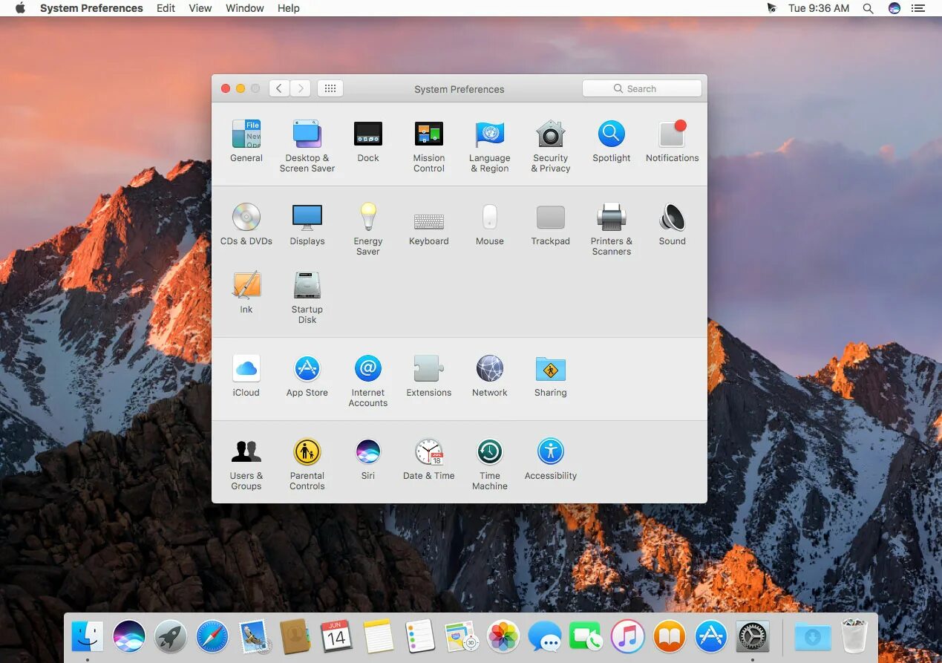
Task: Open Security & Privacy preferences
Action: point(551,146)
